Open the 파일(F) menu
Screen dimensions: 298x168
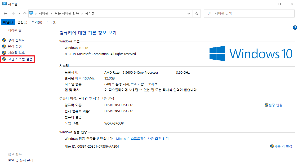(8, 22)
